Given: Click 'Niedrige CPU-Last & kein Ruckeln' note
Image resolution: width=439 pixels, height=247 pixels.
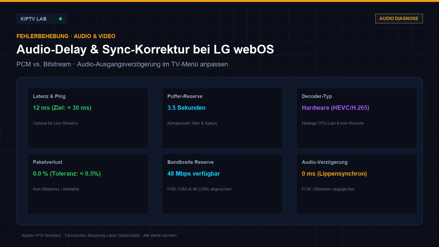Looking at the screenshot, I should pyautogui.click(x=333, y=123).
